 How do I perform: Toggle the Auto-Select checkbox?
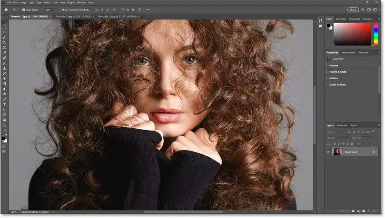[x=24, y=9]
